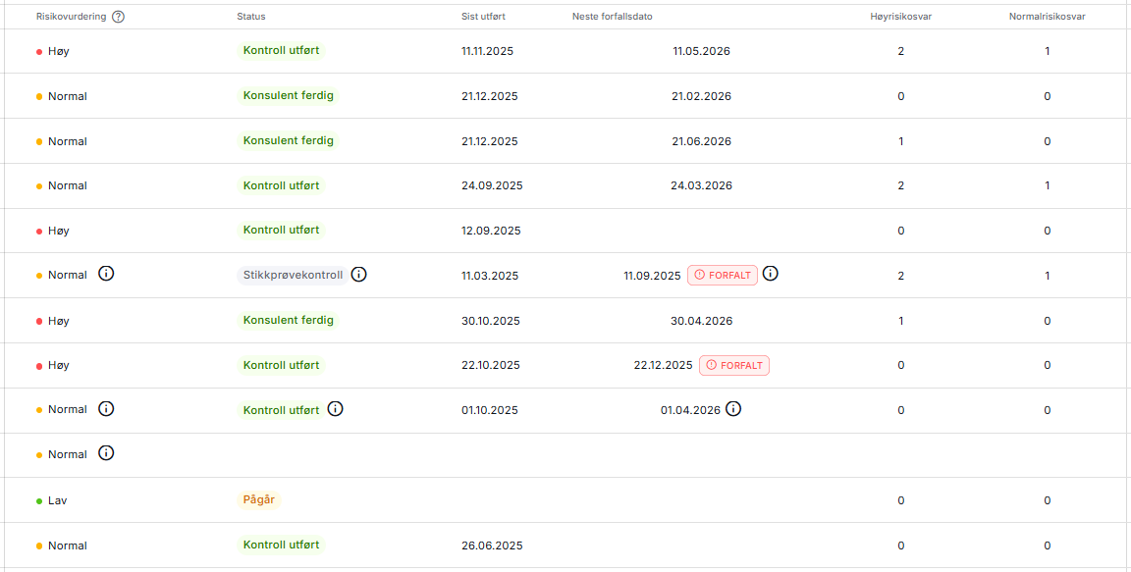Click the FORFALT badge beside 22.12.2025

(734, 365)
